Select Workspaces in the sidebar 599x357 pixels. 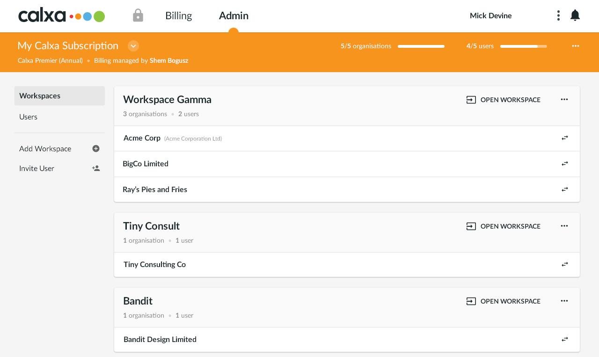click(x=59, y=96)
